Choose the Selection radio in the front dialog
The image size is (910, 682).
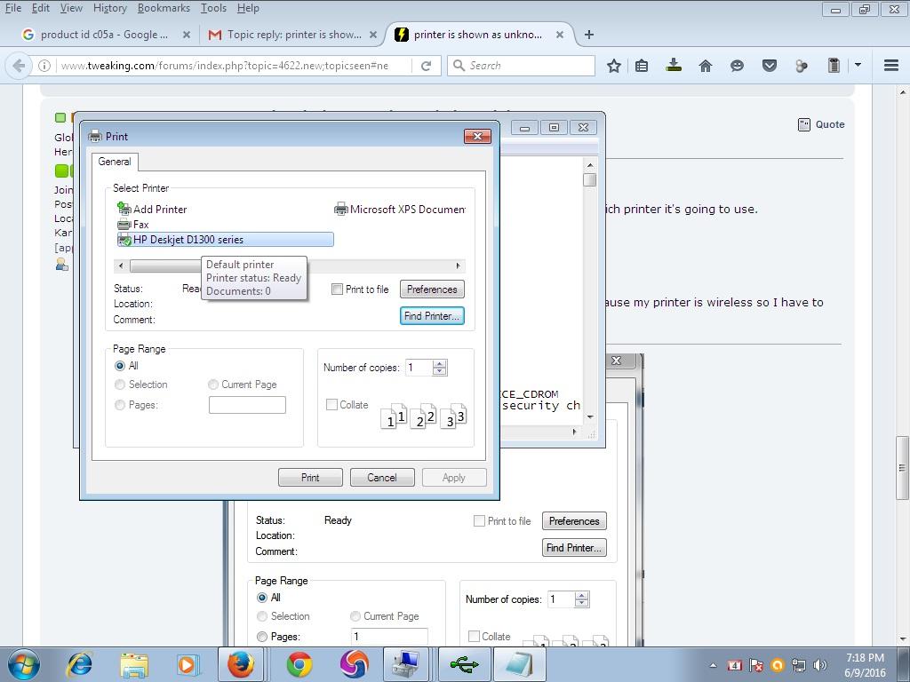pyautogui.click(x=120, y=385)
